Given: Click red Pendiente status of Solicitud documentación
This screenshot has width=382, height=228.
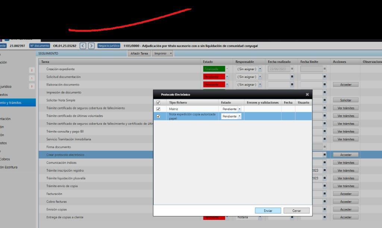Looking at the screenshot, I should (214, 77).
